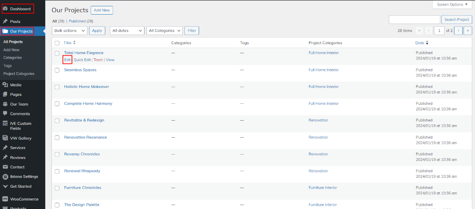This screenshot has height=209, width=475.
Task: Check the Seamless Spaces row checkbox
Action: 57,70
